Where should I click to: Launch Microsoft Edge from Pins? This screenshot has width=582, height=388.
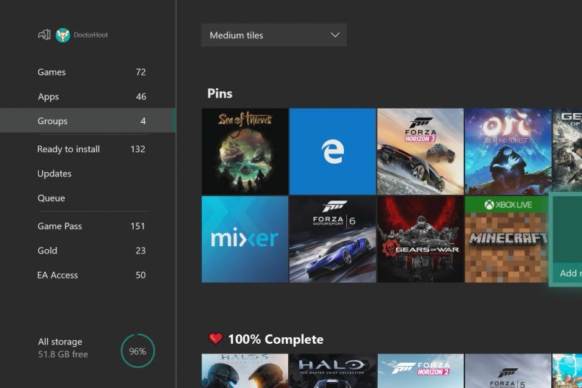point(333,151)
